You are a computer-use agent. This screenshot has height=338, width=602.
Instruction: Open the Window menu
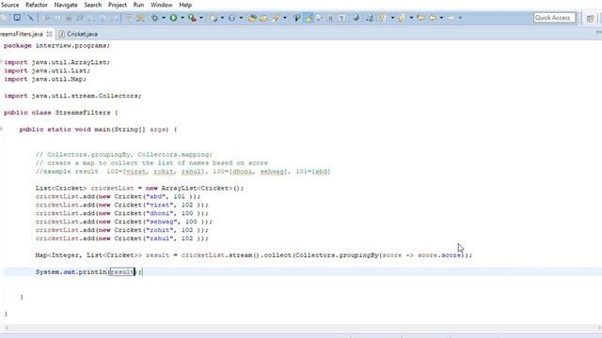(x=161, y=5)
